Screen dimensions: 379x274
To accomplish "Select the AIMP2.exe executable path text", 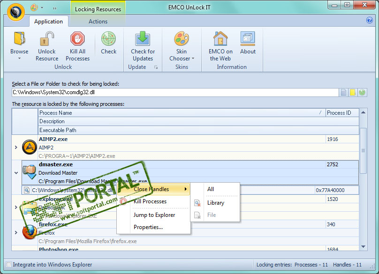I will coord(77,156).
